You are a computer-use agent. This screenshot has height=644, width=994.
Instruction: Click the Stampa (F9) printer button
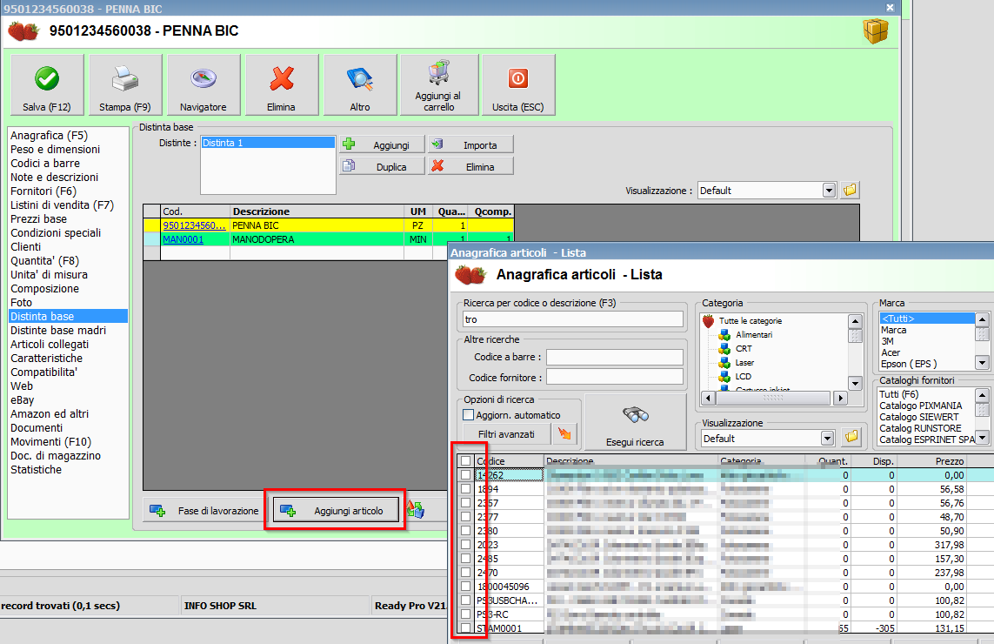click(x=125, y=85)
